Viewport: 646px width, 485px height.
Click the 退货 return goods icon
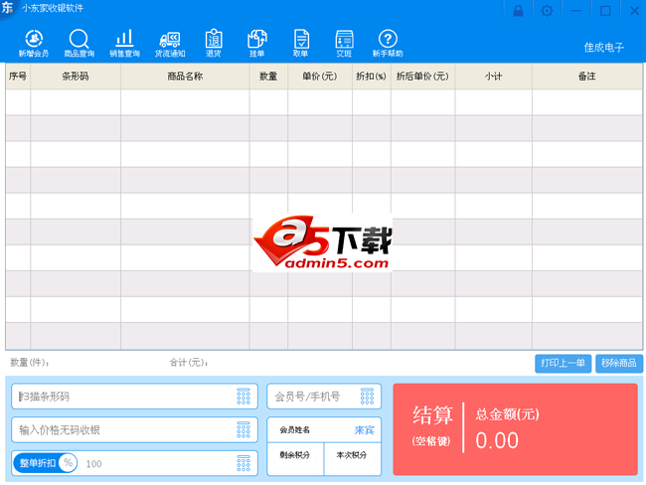214,44
